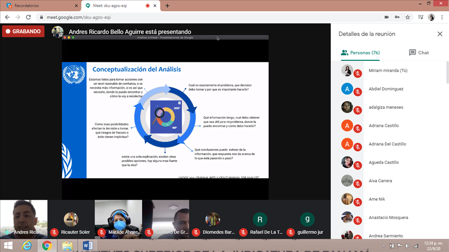Select guillermo jur participant tile
This screenshot has height=252, width=449.
(307, 219)
